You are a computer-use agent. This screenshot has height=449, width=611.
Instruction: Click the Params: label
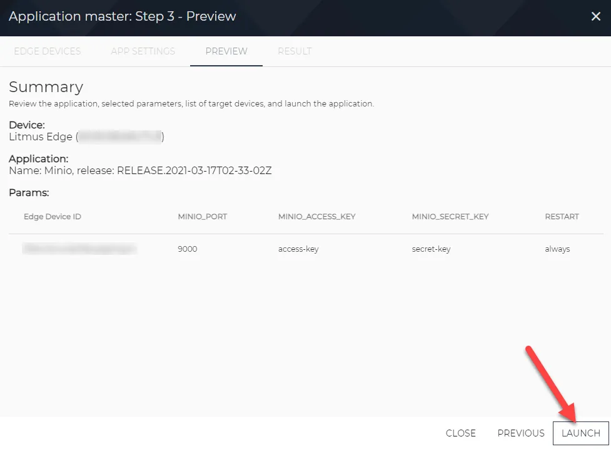click(x=29, y=193)
